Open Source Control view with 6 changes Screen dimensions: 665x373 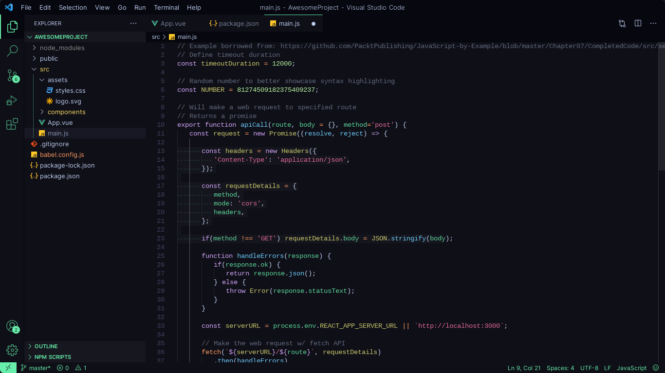[x=12, y=75]
